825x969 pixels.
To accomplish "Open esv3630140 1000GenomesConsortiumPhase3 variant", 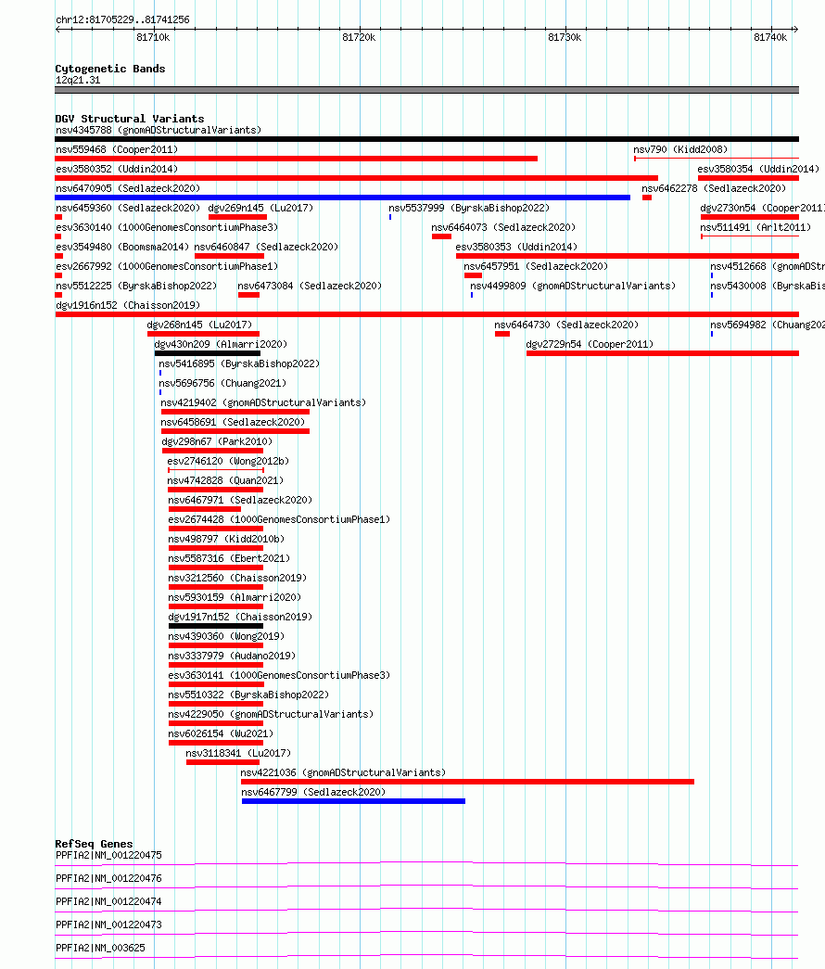I will (x=58, y=236).
